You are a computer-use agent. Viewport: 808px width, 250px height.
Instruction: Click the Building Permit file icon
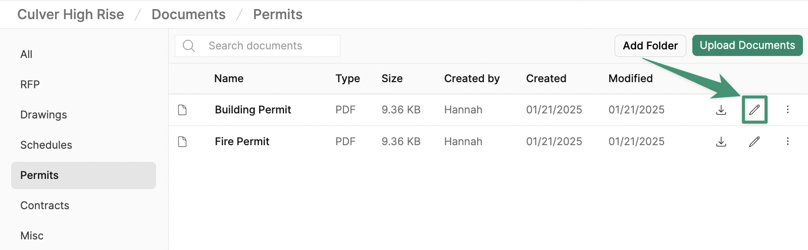coord(182,110)
